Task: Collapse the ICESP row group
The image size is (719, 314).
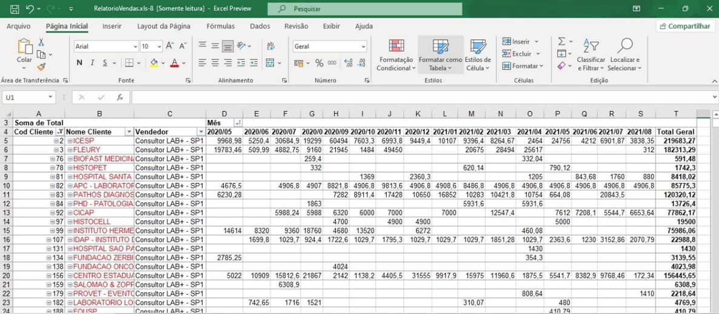Action: tap(55, 141)
